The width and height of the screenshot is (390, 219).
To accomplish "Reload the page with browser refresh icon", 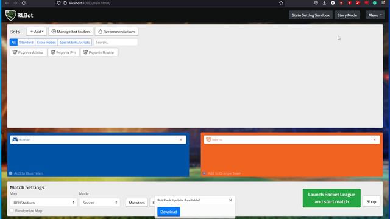I will (x=24, y=3).
